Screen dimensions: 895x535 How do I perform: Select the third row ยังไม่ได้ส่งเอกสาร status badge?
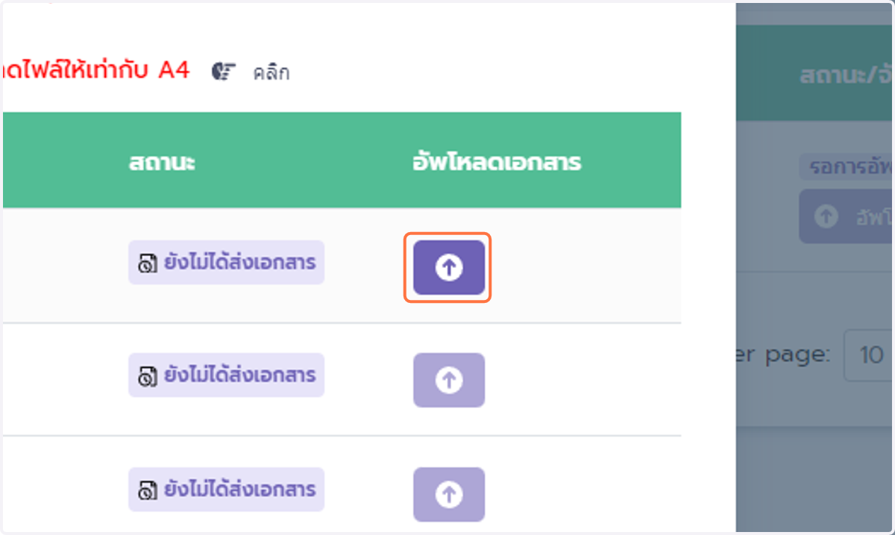226,489
